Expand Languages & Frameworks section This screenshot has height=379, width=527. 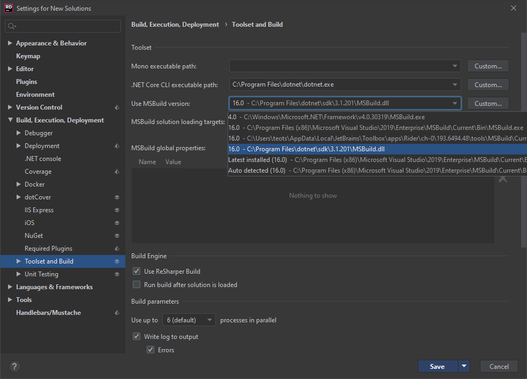(x=10, y=287)
